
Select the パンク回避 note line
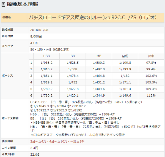(78, 135)
